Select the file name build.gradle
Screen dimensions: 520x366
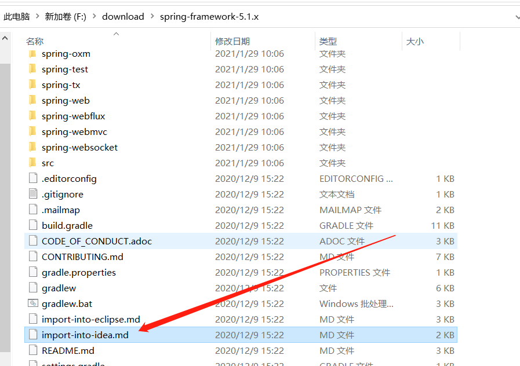pyautogui.click(x=67, y=225)
